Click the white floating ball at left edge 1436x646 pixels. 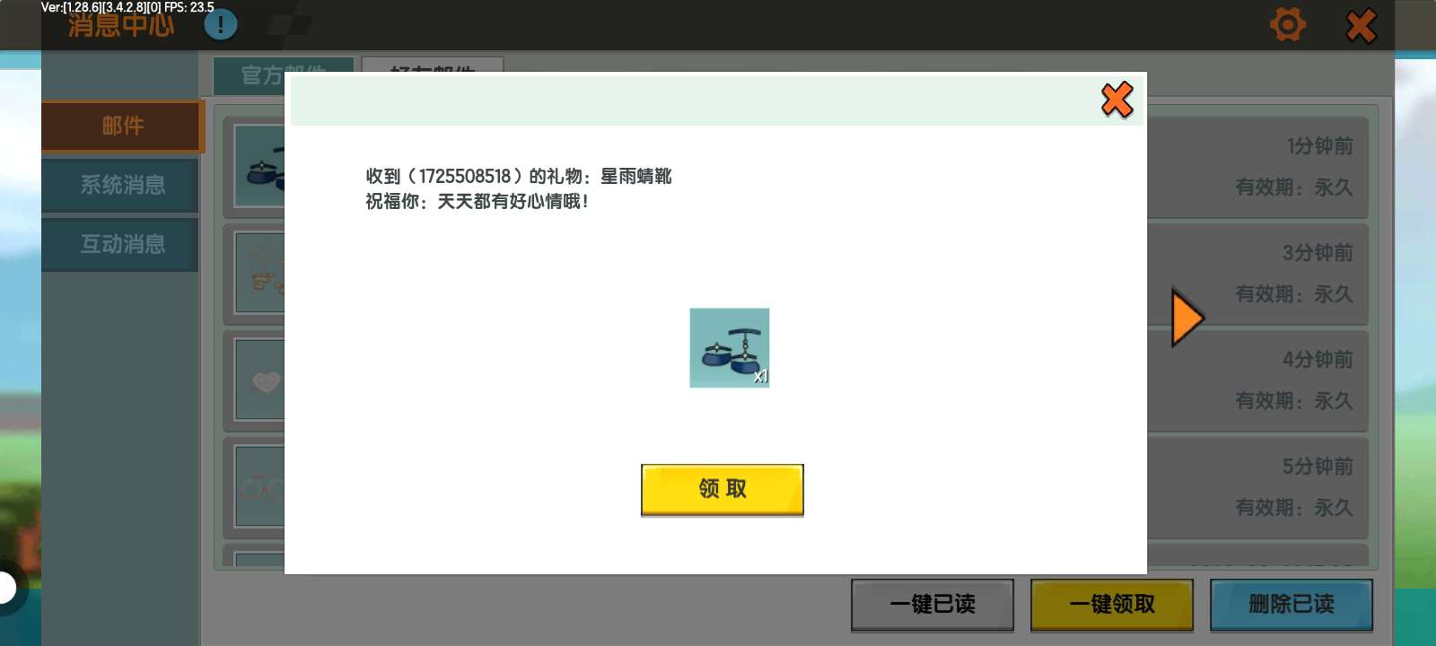tap(7, 589)
